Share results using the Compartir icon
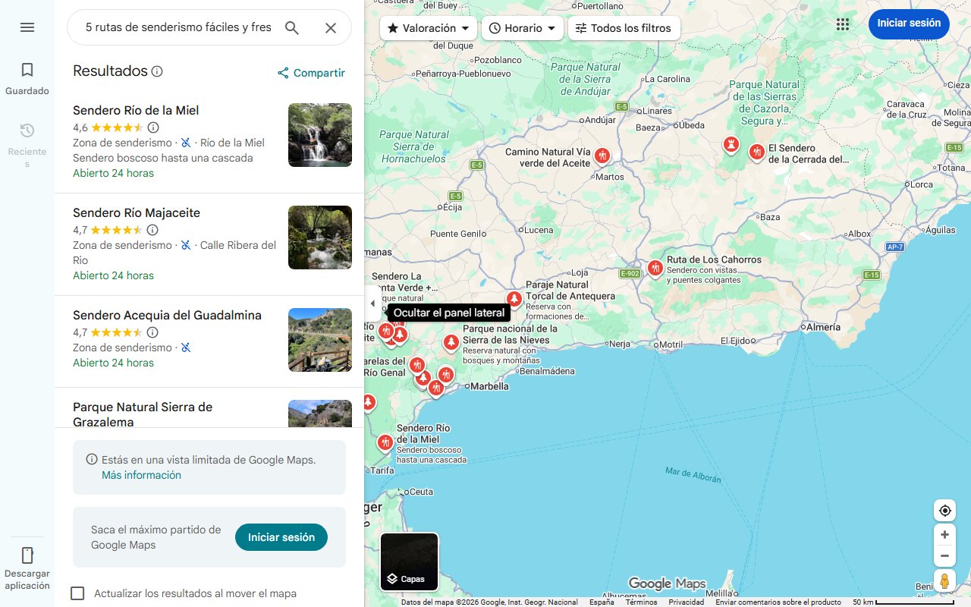Image resolution: width=971 pixels, height=607 pixels. 282,73
